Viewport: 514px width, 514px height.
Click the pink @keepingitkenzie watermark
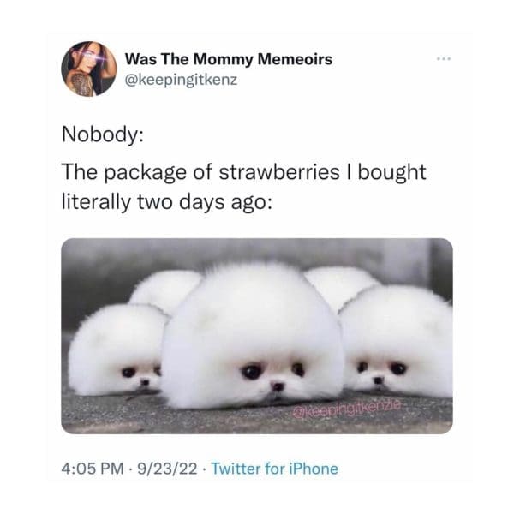click(346, 409)
